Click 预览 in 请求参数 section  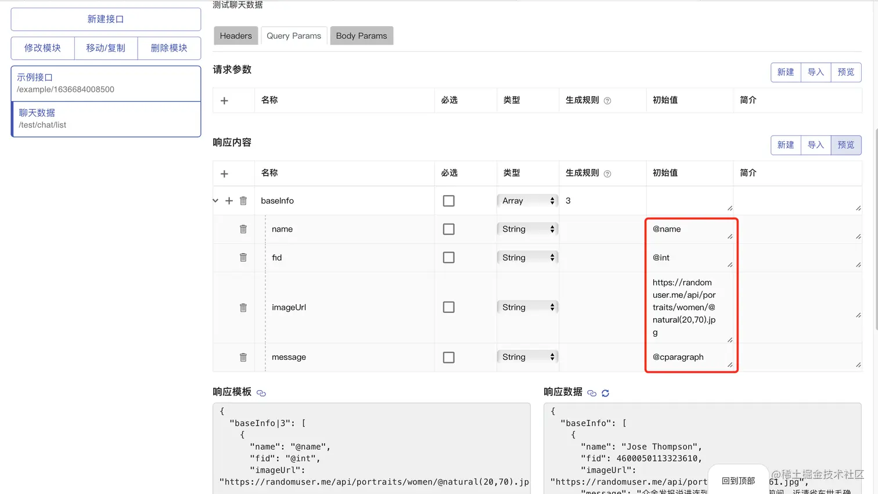pos(846,72)
